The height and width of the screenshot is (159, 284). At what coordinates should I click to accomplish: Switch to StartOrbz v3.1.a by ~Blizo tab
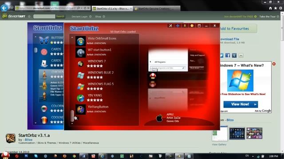tap(112, 8)
